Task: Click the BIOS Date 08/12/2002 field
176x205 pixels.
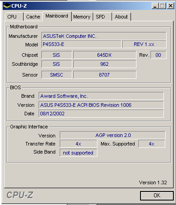Action: click(x=101, y=114)
